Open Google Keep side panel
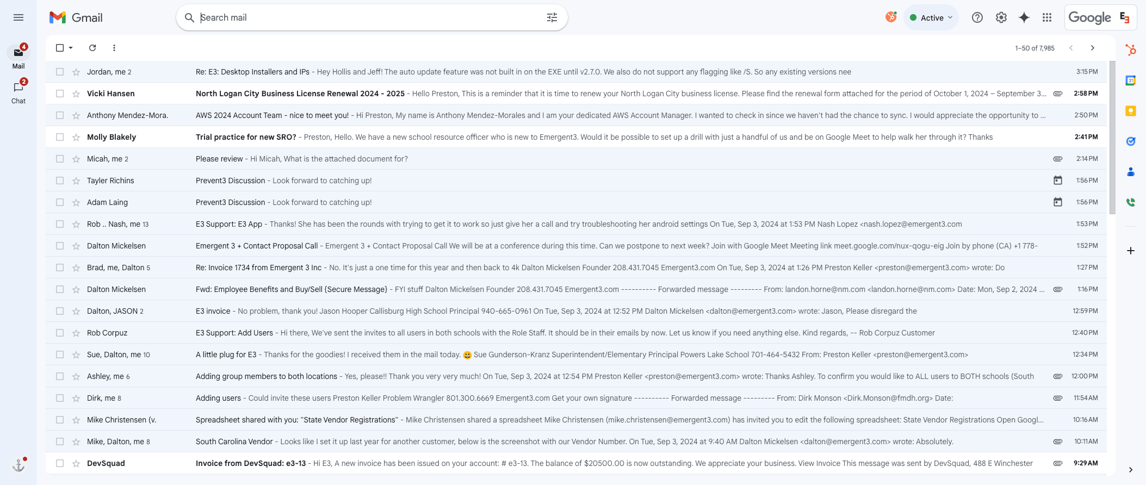Image resolution: width=1146 pixels, height=485 pixels. (x=1131, y=111)
